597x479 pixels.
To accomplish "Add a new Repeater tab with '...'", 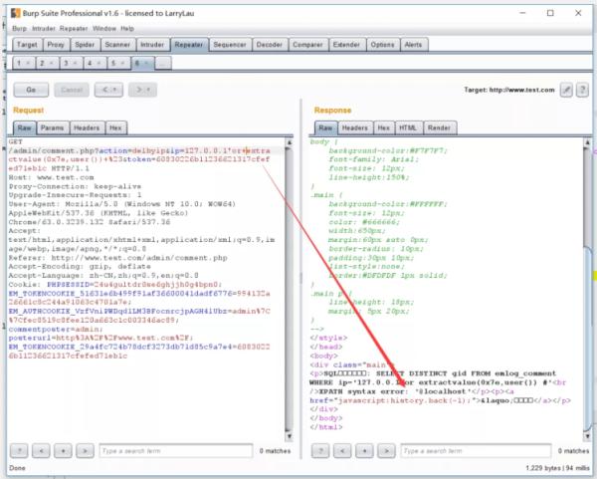I will (x=163, y=63).
